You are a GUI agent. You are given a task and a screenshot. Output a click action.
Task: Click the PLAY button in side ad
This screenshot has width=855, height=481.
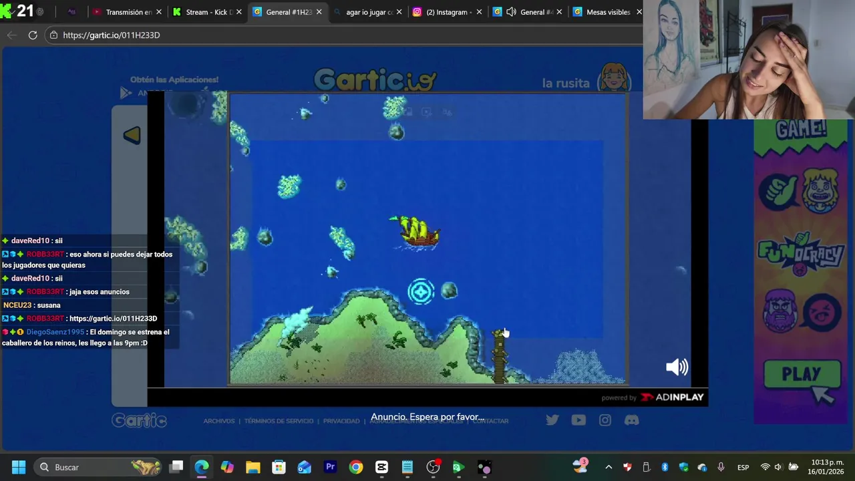pos(802,375)
